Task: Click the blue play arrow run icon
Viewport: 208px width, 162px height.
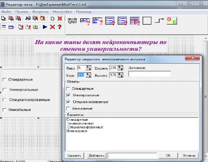Action: (x=45, y=27)
